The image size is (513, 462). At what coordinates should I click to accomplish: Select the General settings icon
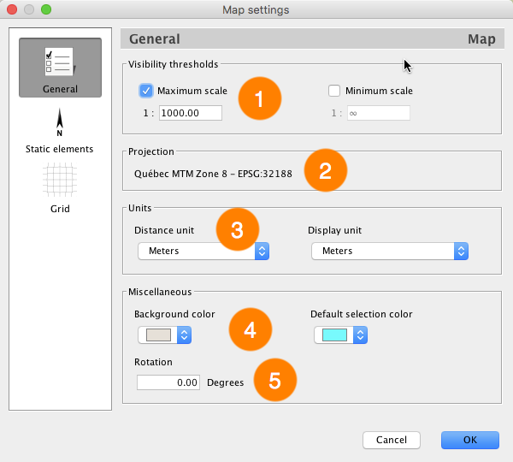[60, 68]
